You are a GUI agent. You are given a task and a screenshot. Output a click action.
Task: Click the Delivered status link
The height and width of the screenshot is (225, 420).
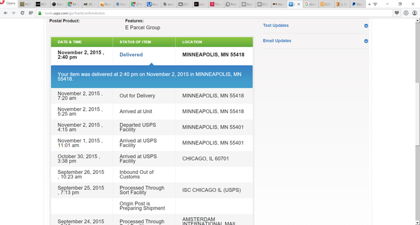click(x=131, y=55)
